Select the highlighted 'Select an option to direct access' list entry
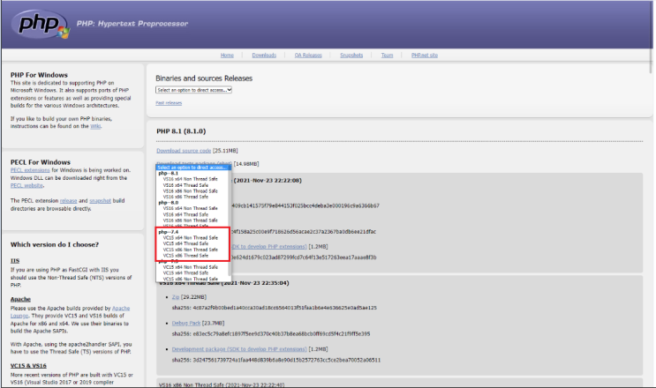 click(x=192, y=167)
